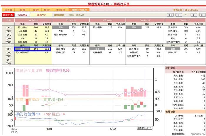Click sell value 267 under 20130515
This screenshot has height=136, width=206.
coord(74,49)
